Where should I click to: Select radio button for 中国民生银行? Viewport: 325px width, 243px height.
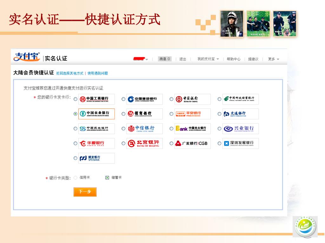point(76,129)
